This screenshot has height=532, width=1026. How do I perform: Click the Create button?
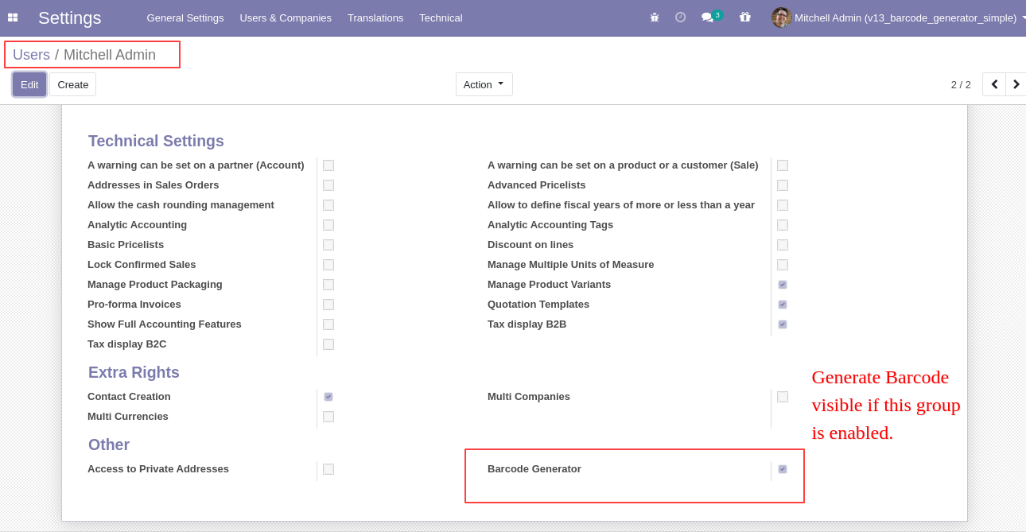pyautogui.click(x=73, y=84)
